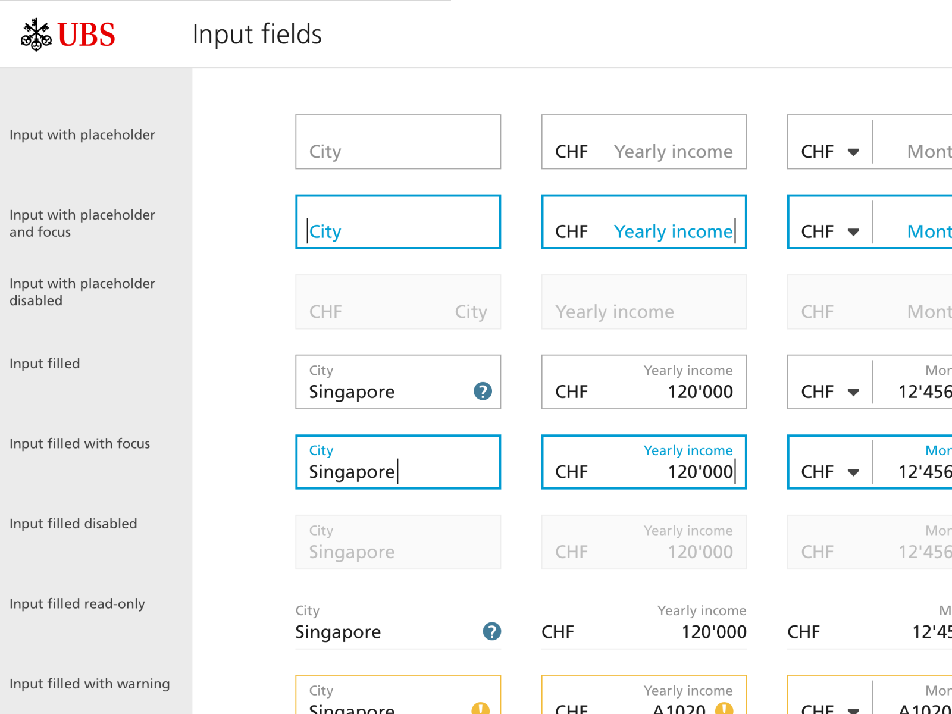This screenshot has height=714, width=952.
Task: Click the help icon beside read-only Singapore
Action: point(491,631)
